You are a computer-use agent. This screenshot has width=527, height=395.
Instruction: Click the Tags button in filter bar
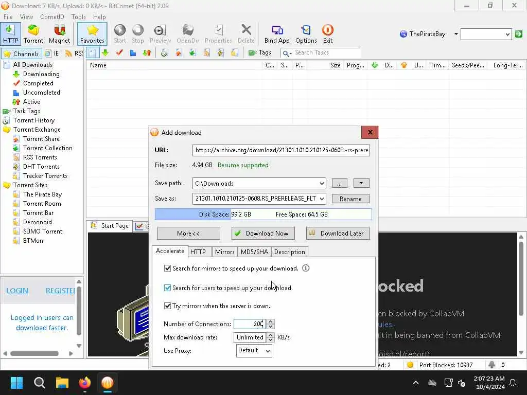259,53
